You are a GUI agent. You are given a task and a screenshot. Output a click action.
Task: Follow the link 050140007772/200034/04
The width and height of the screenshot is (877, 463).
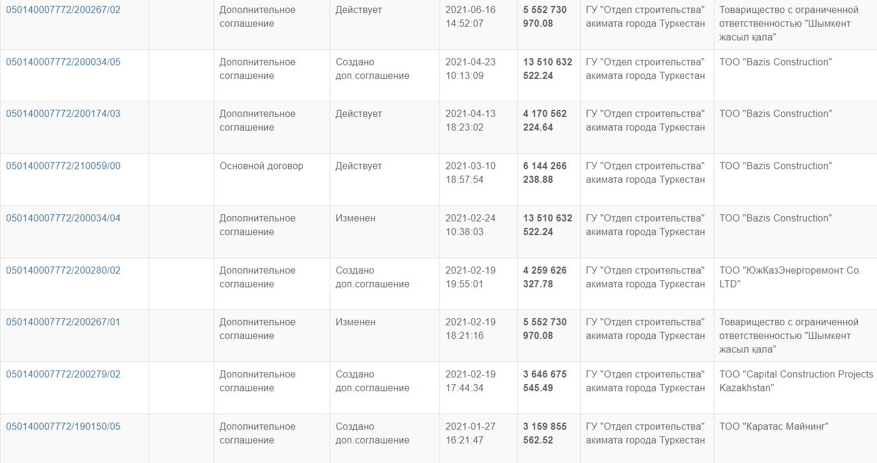tap(63, 218)
